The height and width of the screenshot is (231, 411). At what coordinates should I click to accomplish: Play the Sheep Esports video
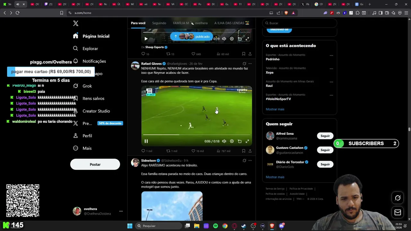146,39
